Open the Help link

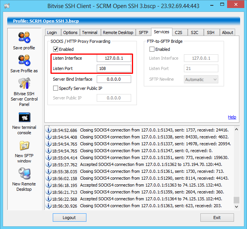point(232,117)
